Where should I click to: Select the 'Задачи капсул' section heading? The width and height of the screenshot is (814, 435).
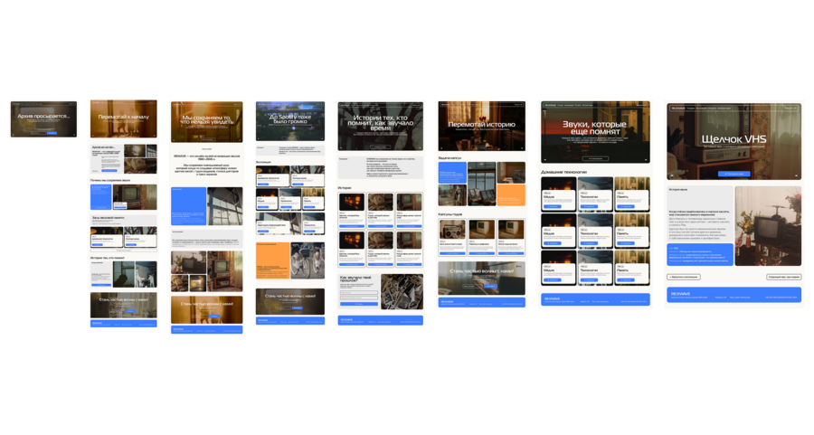[x=450, y=157]
